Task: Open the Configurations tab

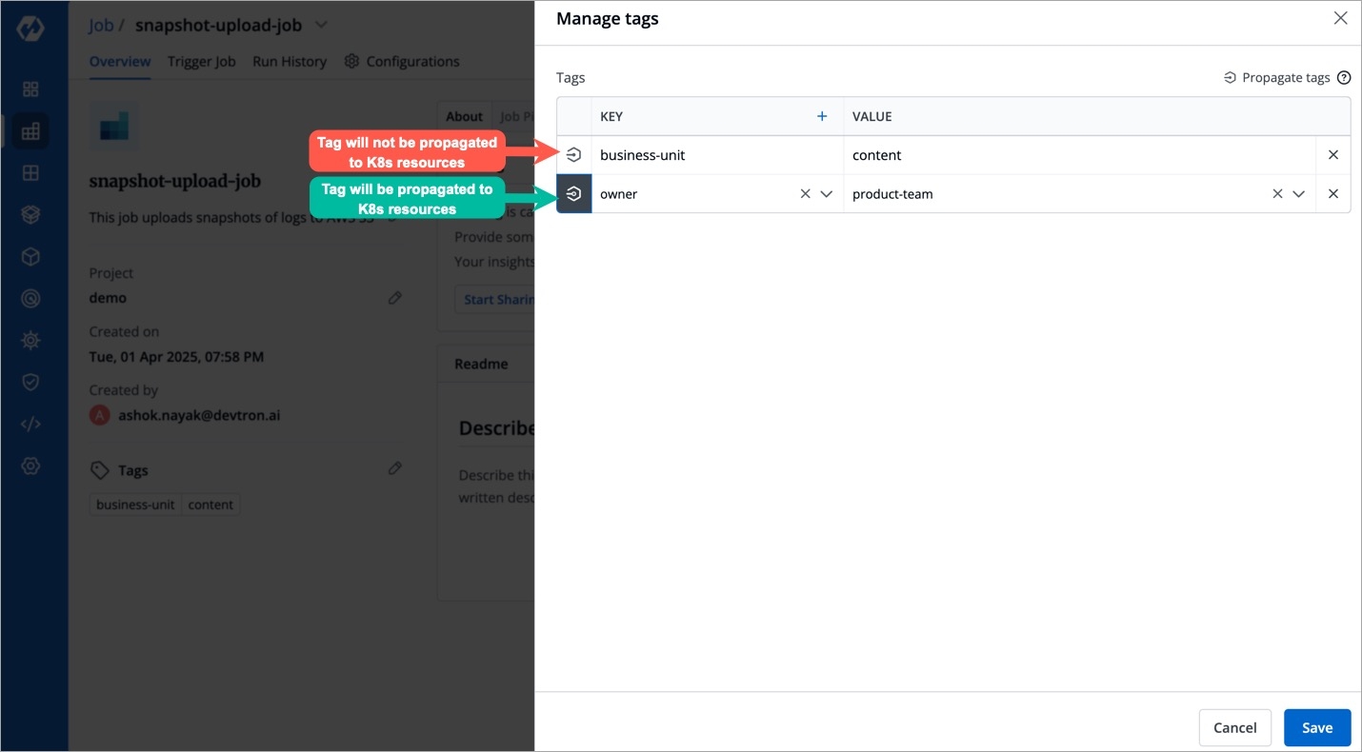Action: pos(402,61)
